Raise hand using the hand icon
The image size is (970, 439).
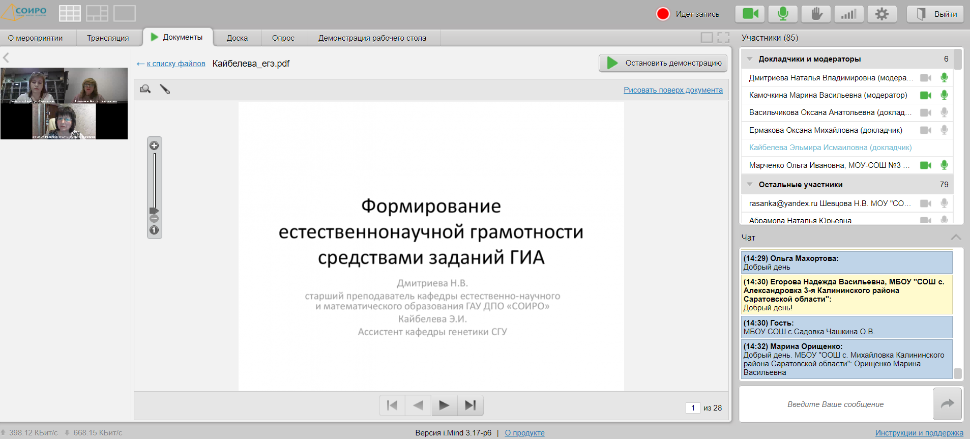click(x=816, y=14)
